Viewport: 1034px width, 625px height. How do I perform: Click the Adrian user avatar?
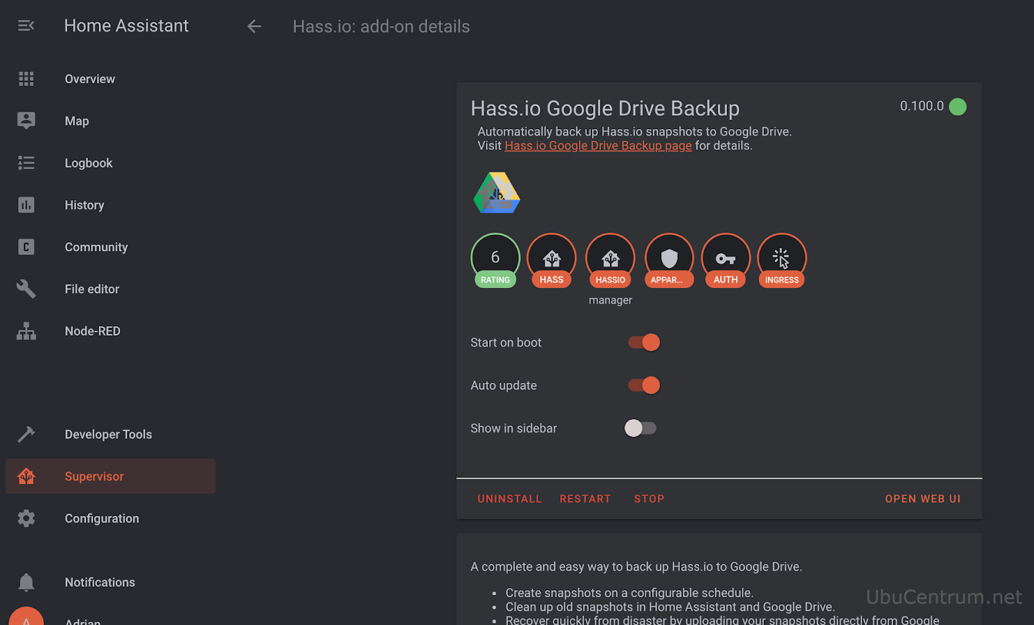click(x=26, y=617)
